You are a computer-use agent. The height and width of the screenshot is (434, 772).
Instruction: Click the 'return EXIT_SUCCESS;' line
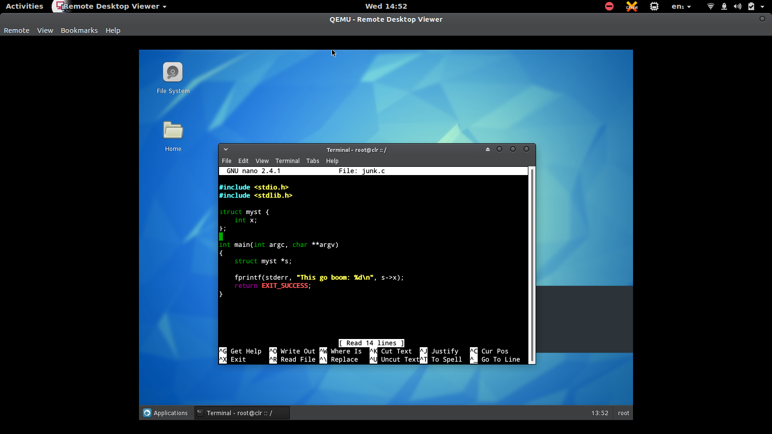(x=273, y=286)
